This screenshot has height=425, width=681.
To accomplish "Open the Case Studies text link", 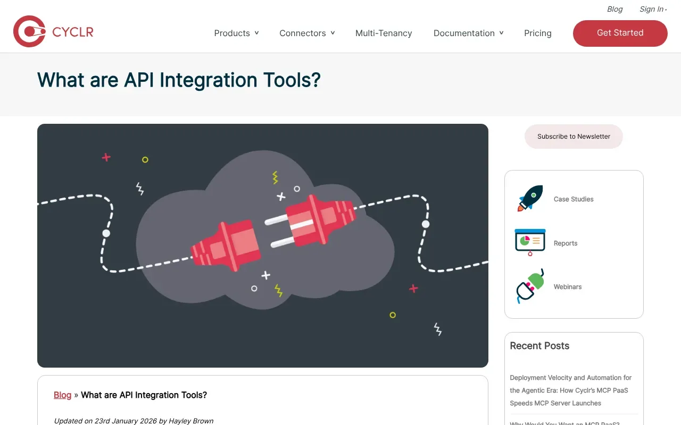I will click(x=573, y=199).
